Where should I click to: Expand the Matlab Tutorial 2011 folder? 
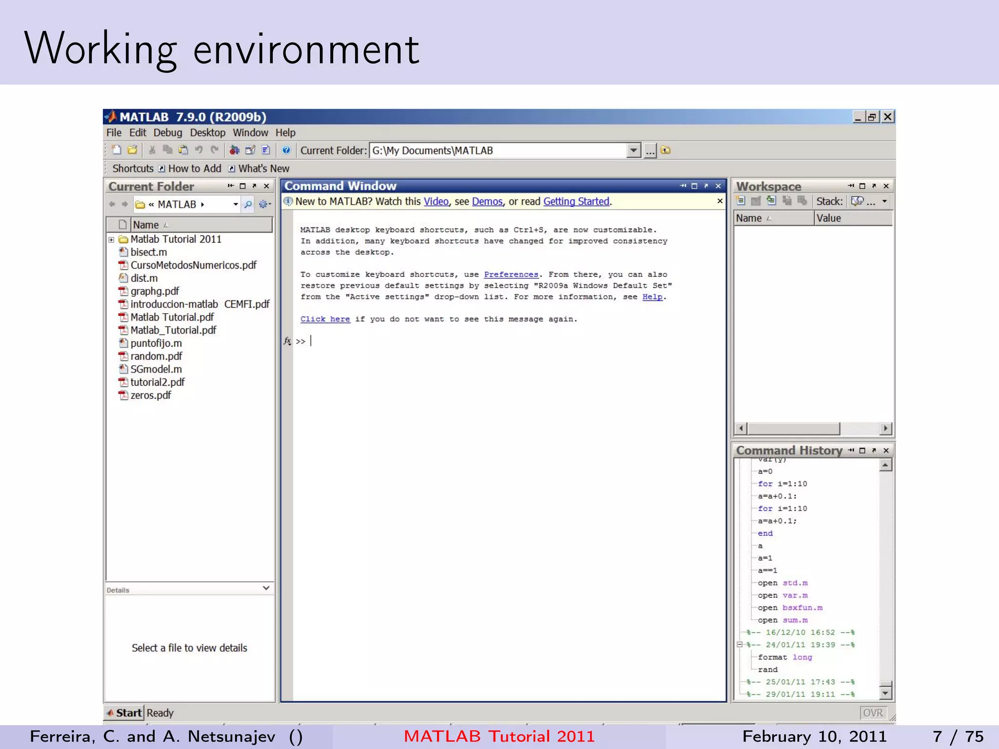click(112, 239)
